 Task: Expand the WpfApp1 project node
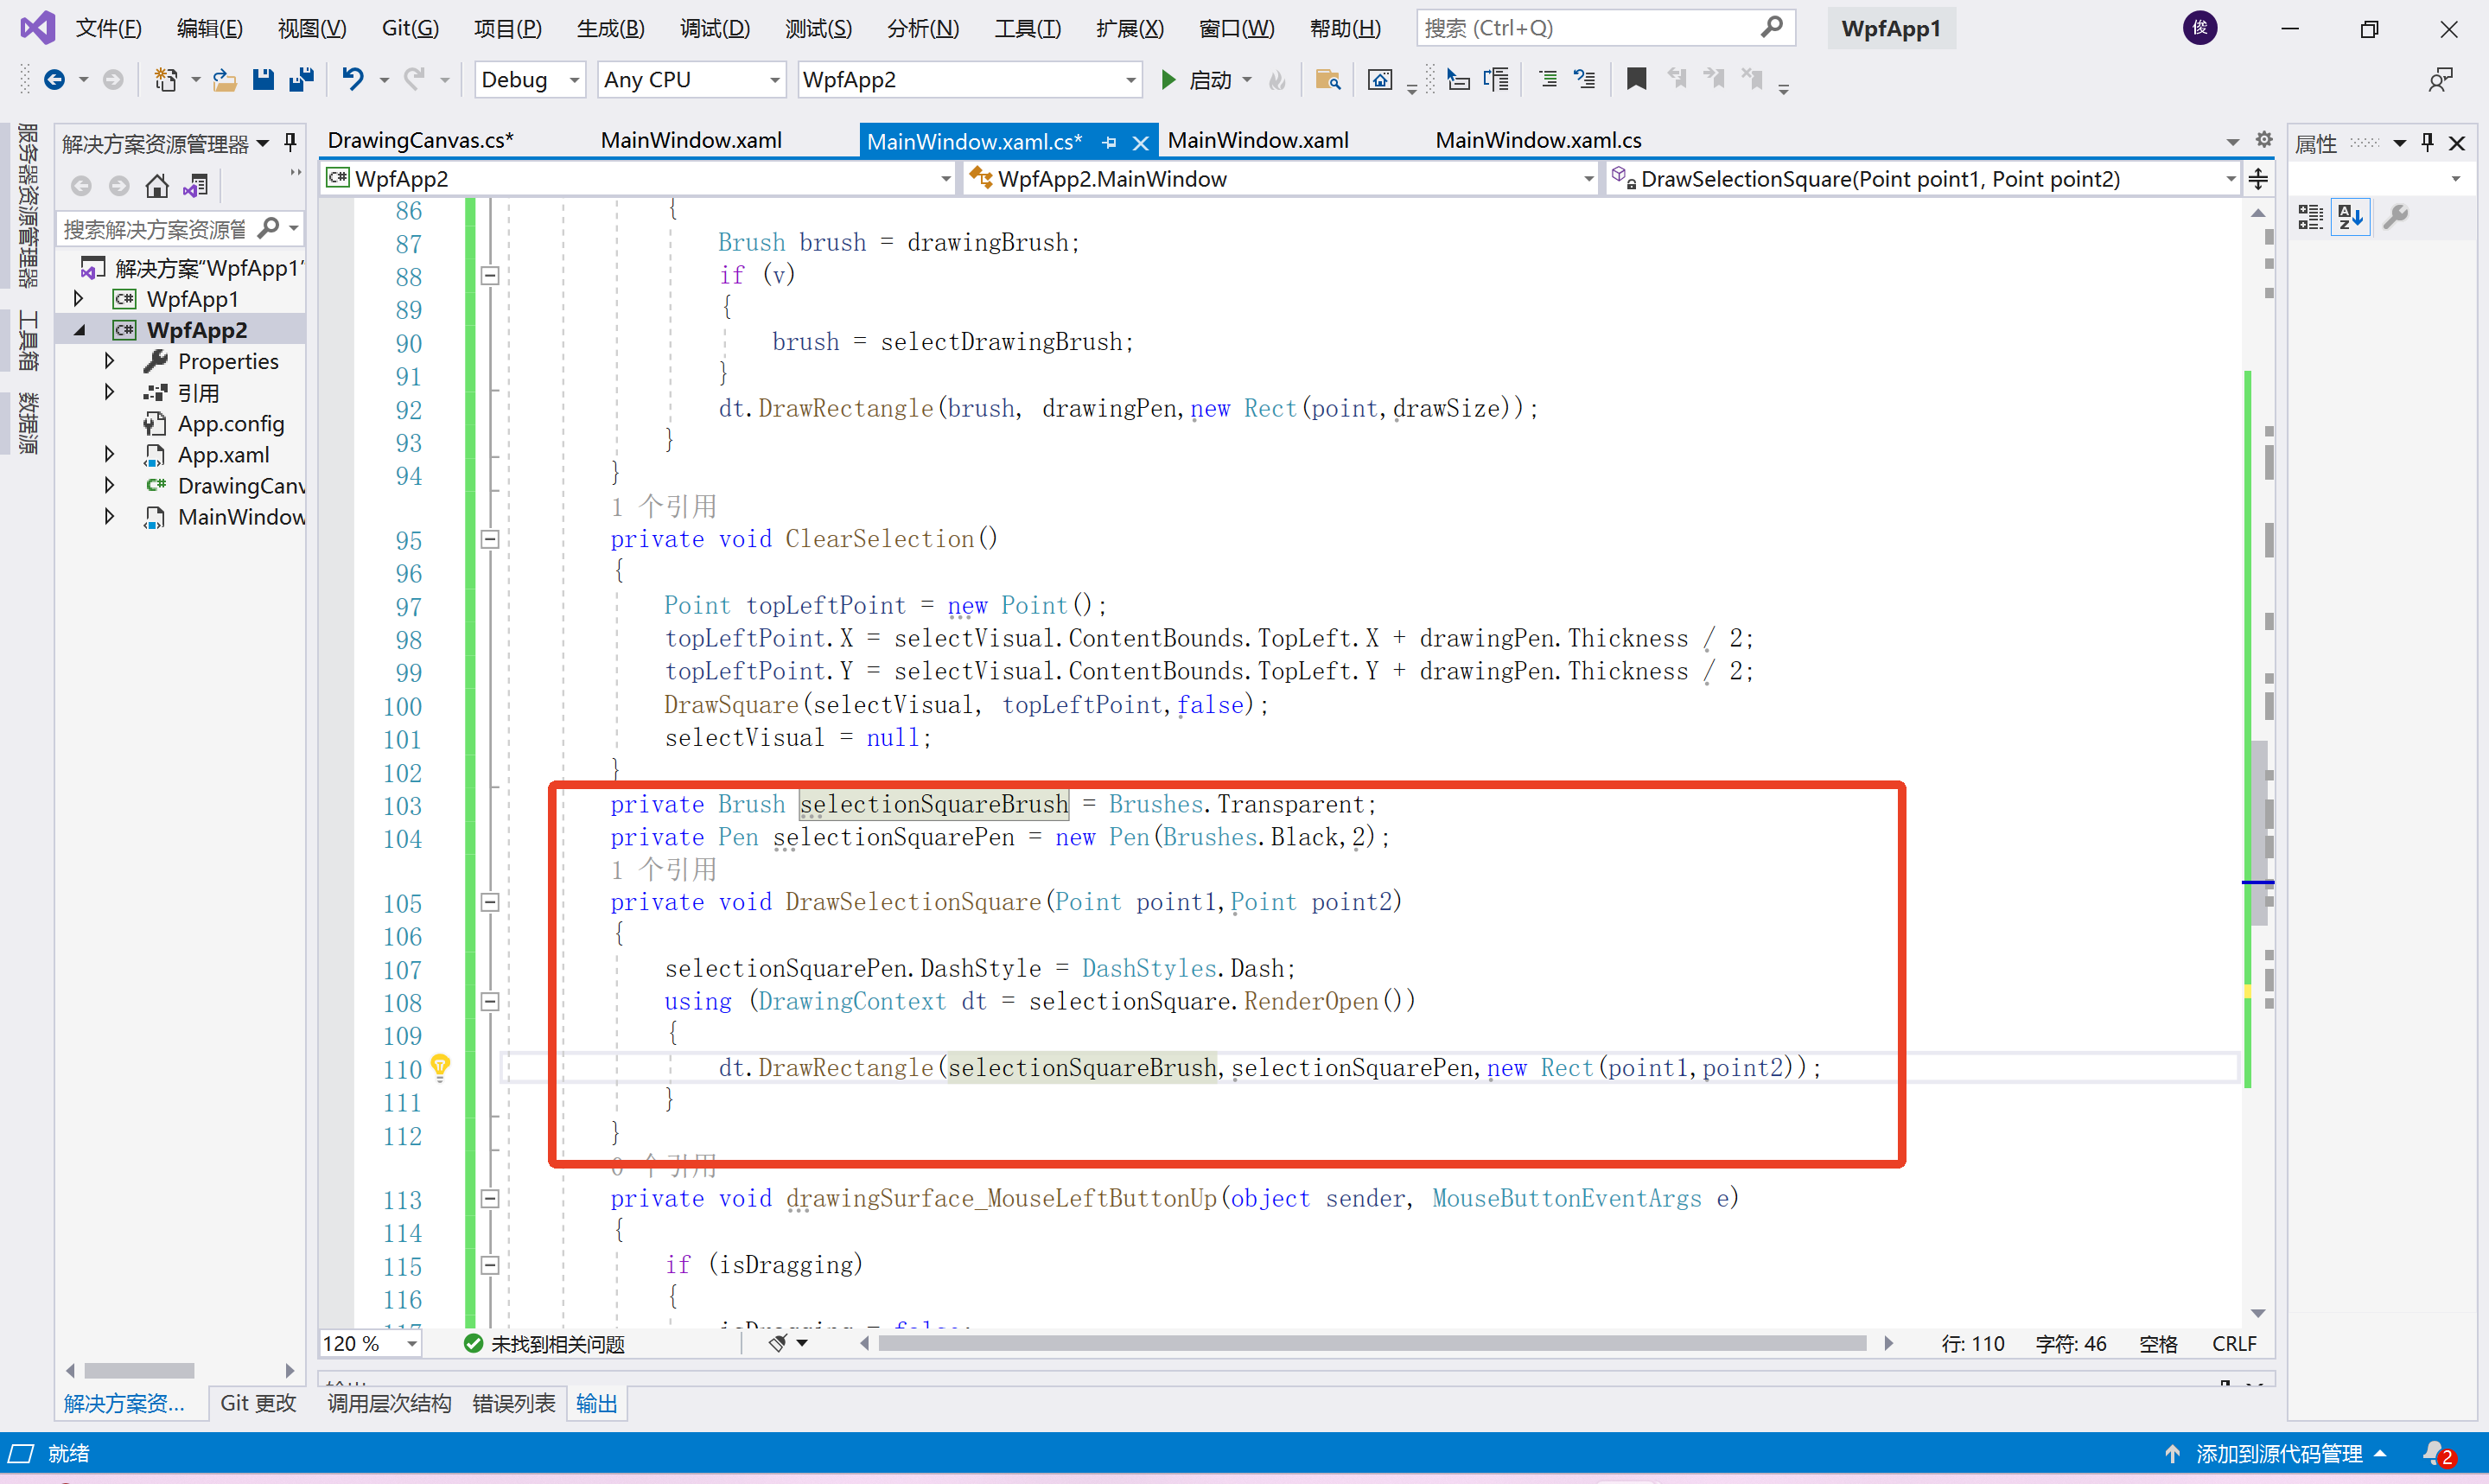79,299
